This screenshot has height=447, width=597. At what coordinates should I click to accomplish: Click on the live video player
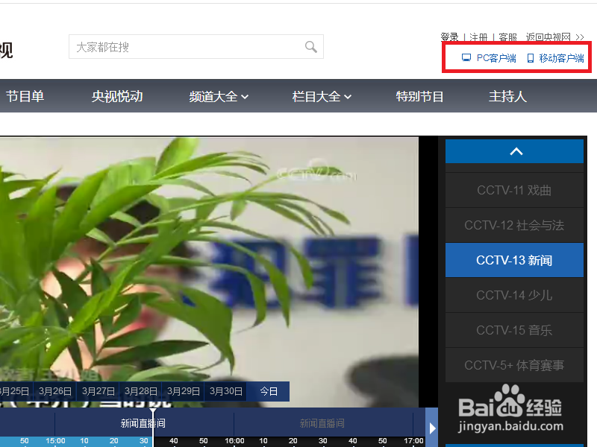tap(209, 272)
